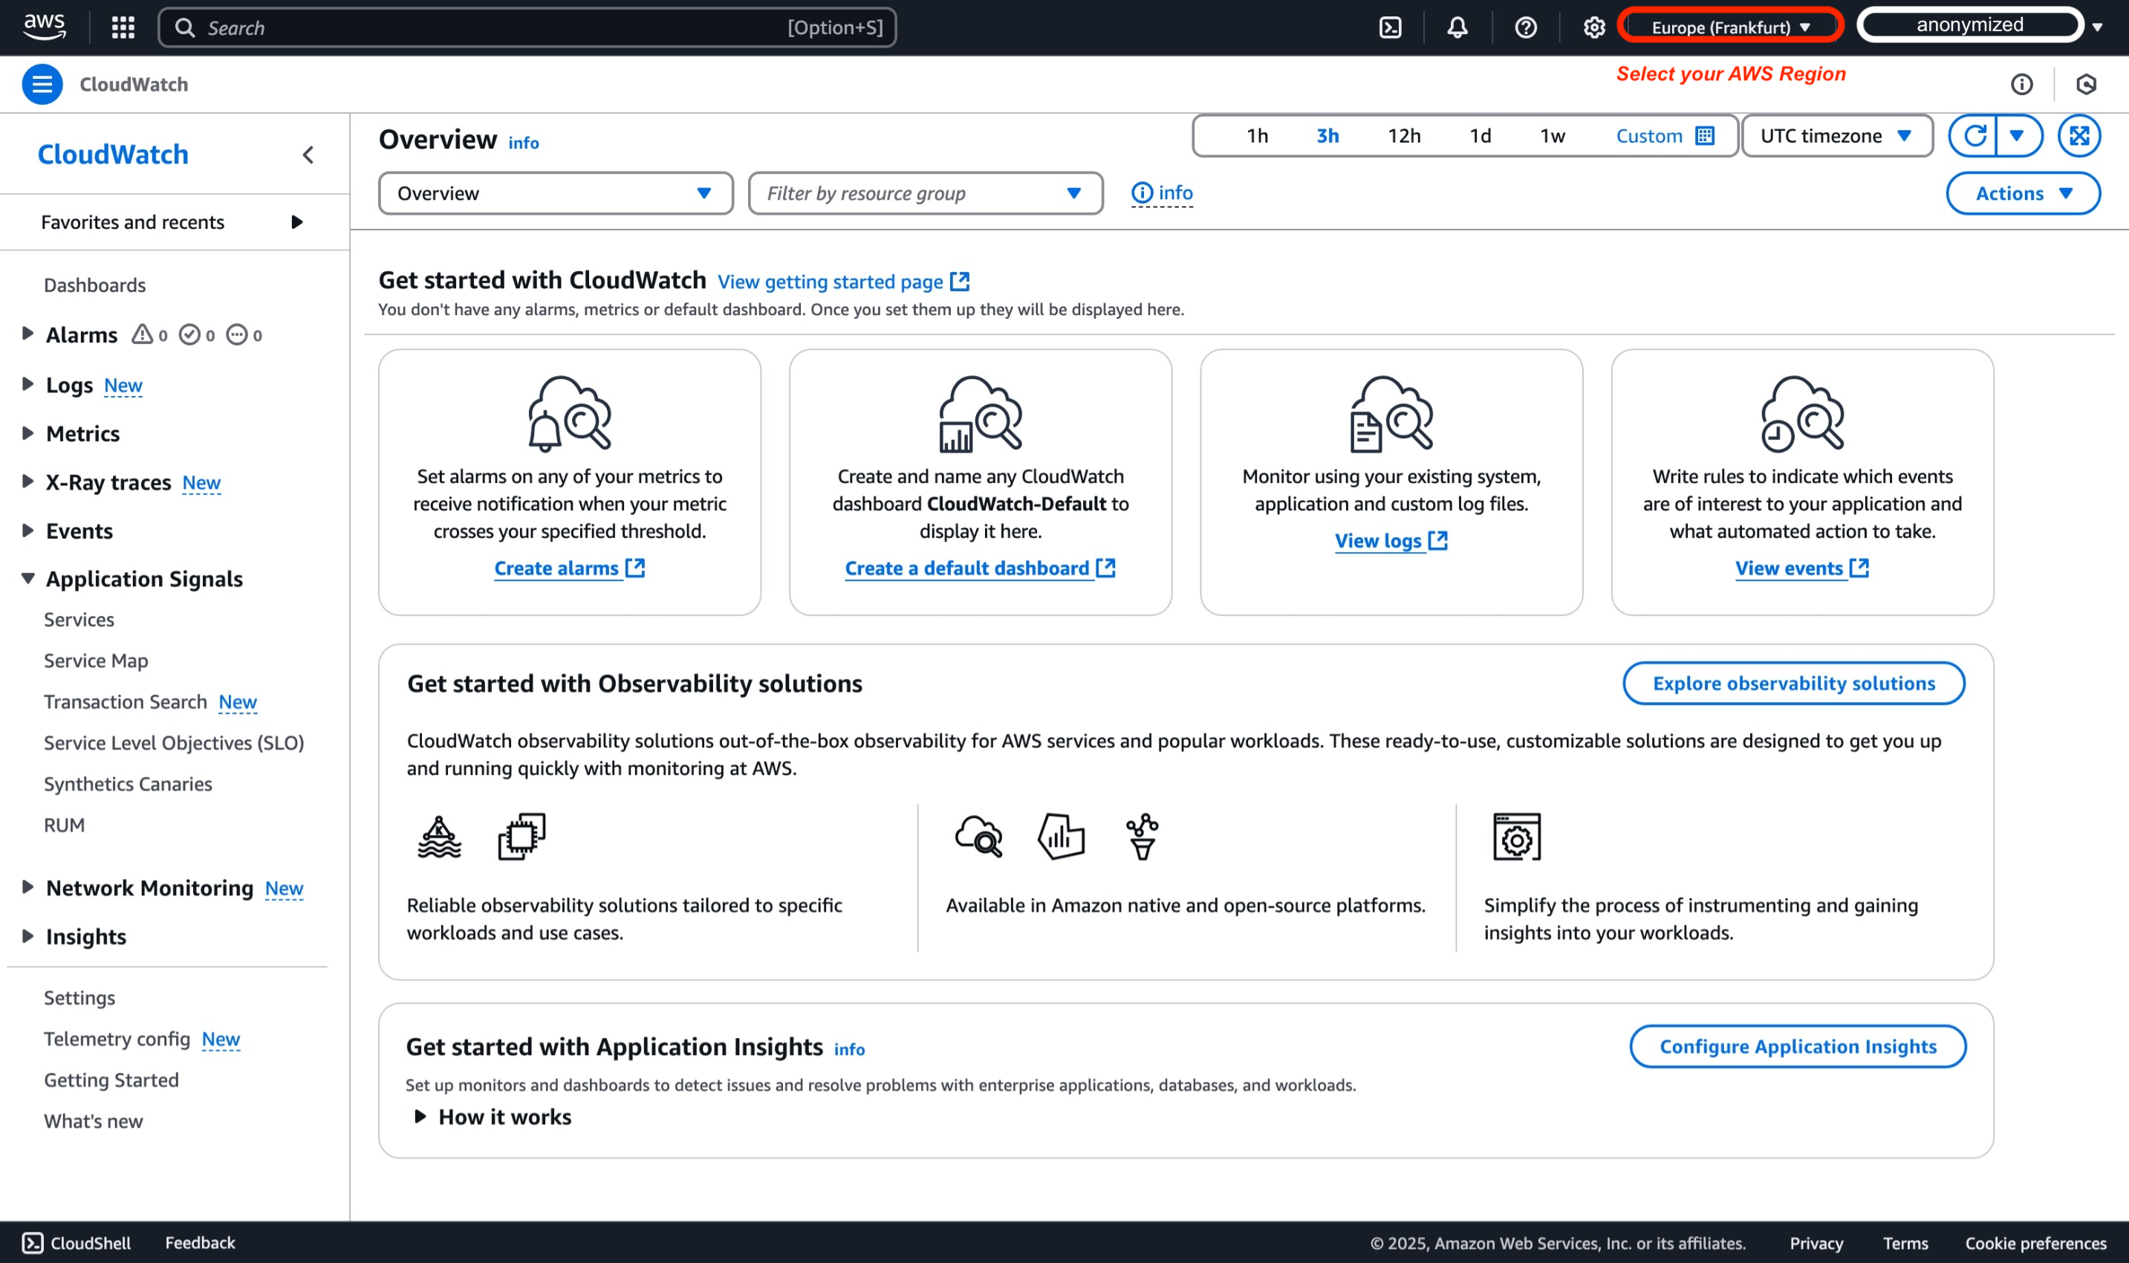Click the notification bell icon in header
Image resolution: width=2129 pixels, height=1263 pixels.
[x=1455, y=27]
